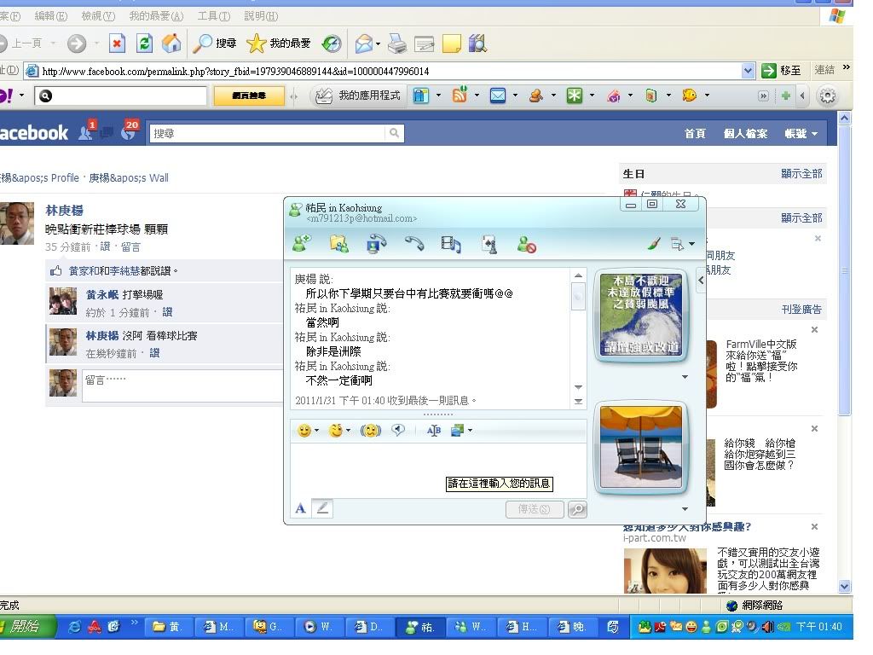Block this contact using the block icon
This screenshot has height=655, width=873.
[x=527, y=245]
